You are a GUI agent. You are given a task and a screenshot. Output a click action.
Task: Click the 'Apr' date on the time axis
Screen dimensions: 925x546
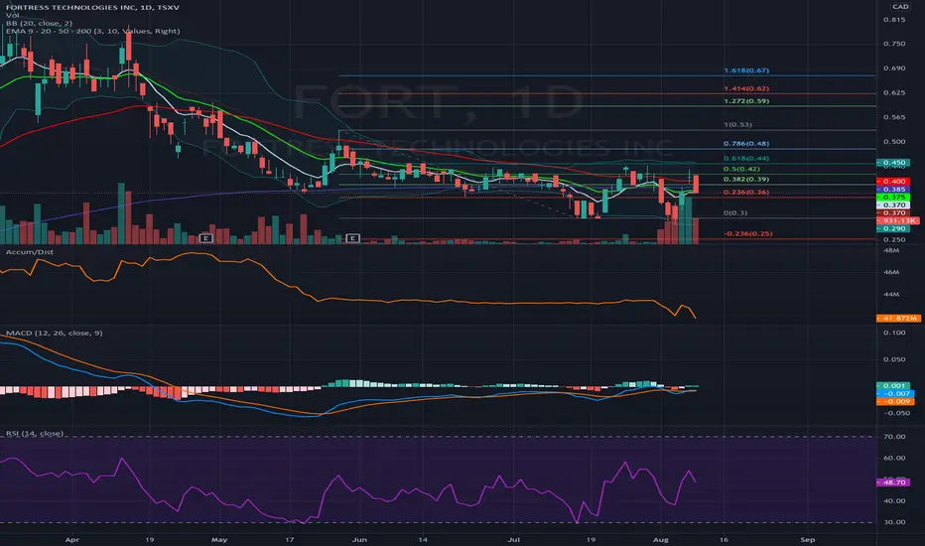72,539
